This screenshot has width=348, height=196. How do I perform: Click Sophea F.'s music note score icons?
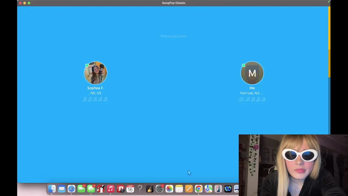coord(95,99)
